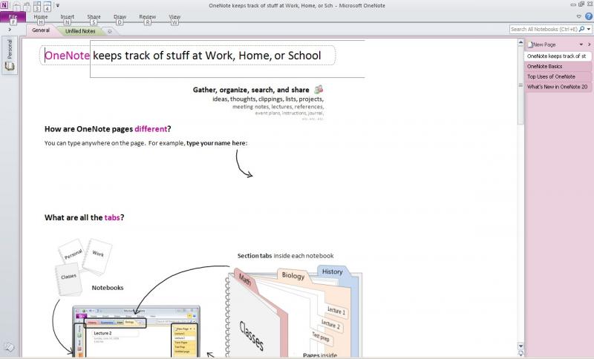This screenshot has width=594, height=359.
Task: Click the New Page button
Action: coord(542,45)
